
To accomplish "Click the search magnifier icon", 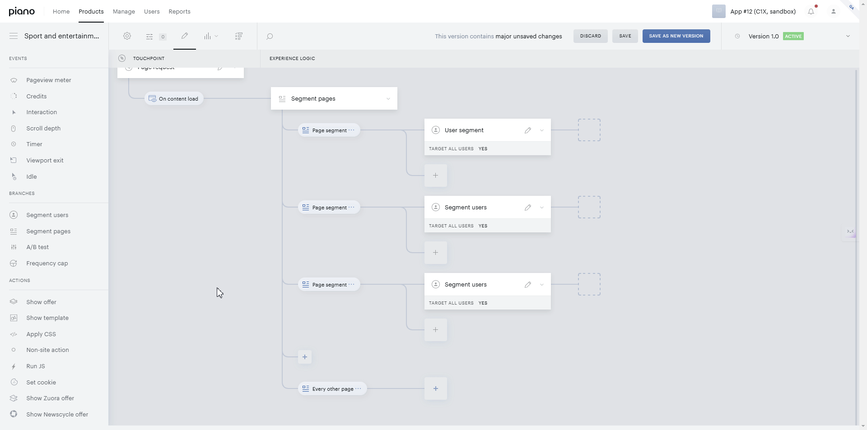I will coord(270,37).
